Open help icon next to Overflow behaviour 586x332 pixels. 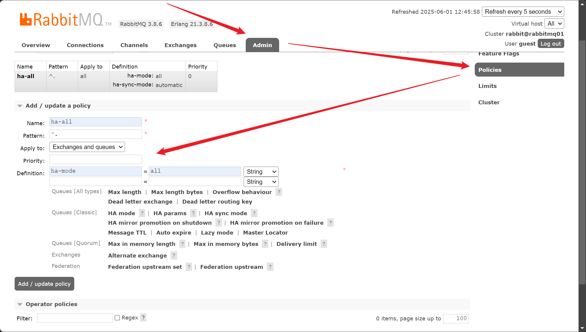pos(279,192)
